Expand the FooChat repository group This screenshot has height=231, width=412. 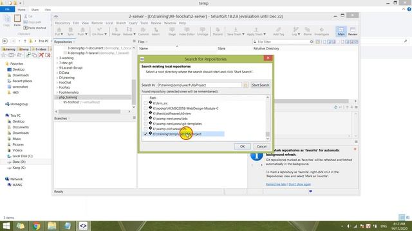click(57, 83)
